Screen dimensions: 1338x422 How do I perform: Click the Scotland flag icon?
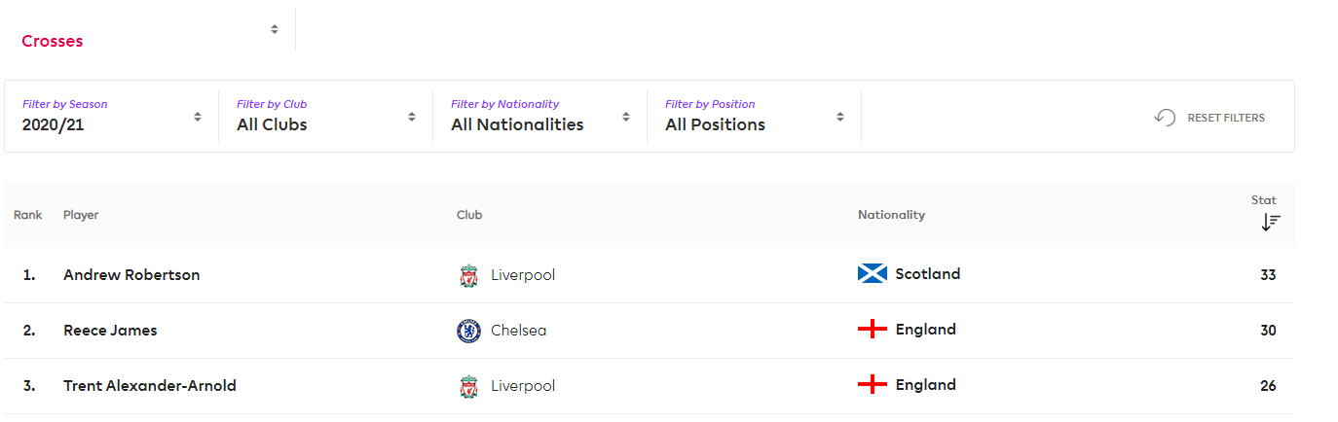click(x=872, y=274)
